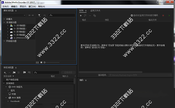Open the 队列 panel menu icon

click(86, 11)
